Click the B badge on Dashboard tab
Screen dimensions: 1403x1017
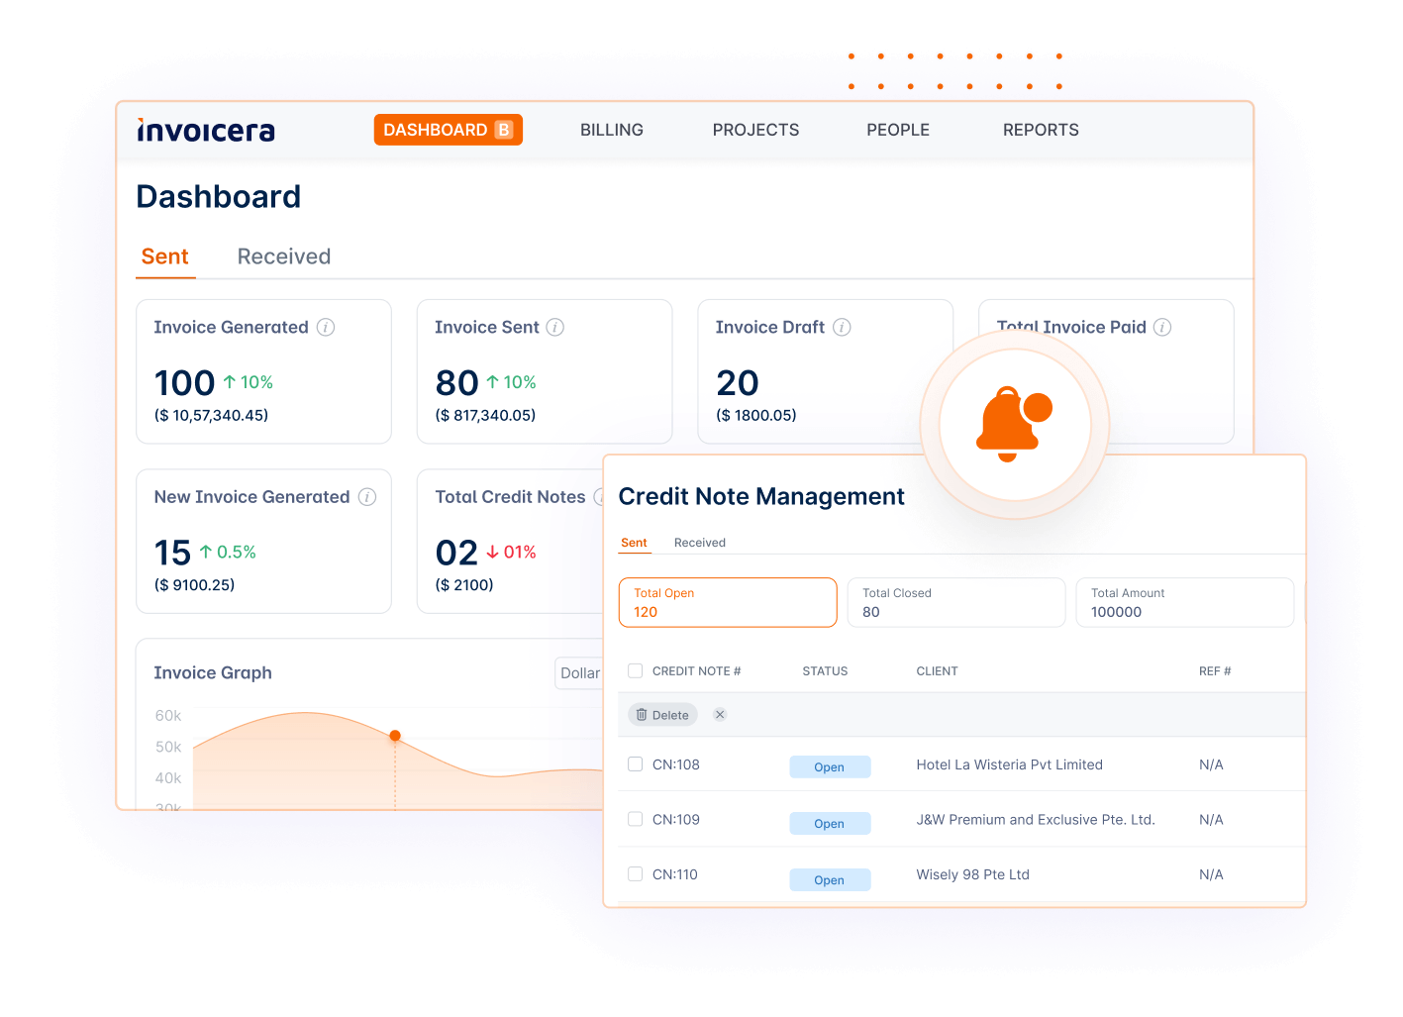pyautogui.click(x=504, y=130)
